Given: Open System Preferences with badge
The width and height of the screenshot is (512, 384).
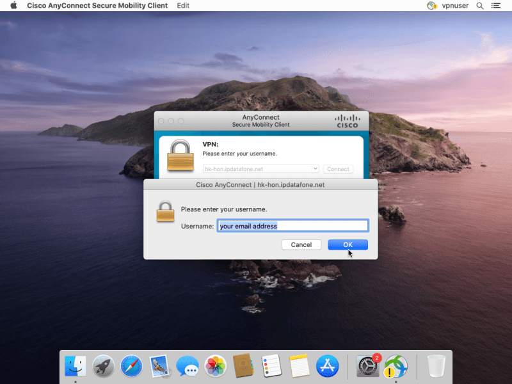Looking at the screenshot, I should pos(367,366).
